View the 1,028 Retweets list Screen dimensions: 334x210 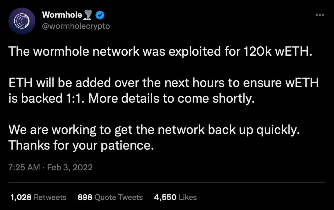pos(38,197)
